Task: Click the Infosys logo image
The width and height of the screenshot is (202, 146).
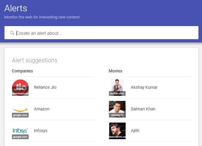Action: pos(20,131)
